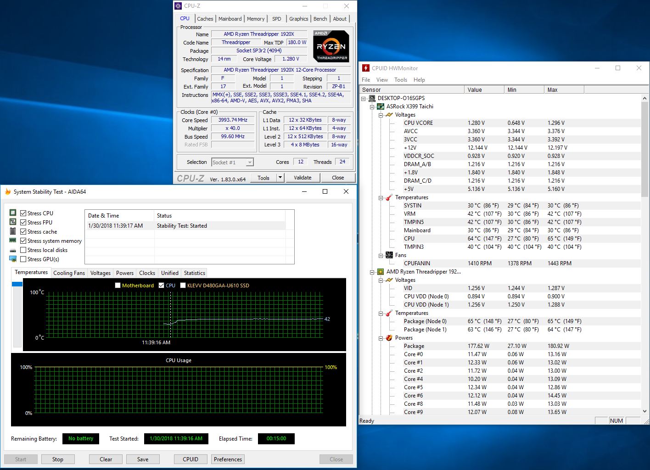Click the blue graph scale slider
The image size is (650, 470).
(17, 285)
